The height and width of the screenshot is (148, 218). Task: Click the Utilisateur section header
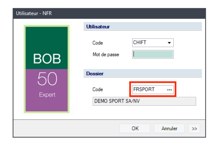tap(143, 26)
